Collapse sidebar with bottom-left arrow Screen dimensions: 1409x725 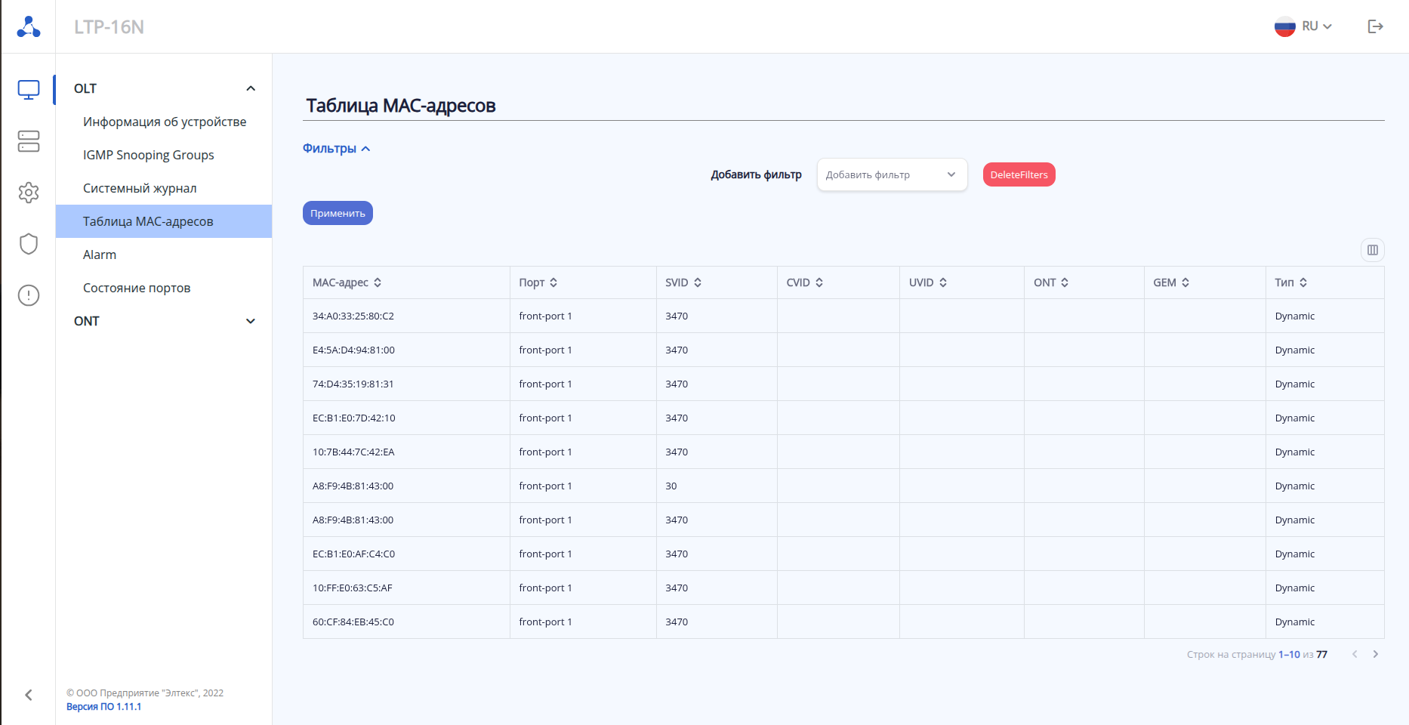click(28, 695)
